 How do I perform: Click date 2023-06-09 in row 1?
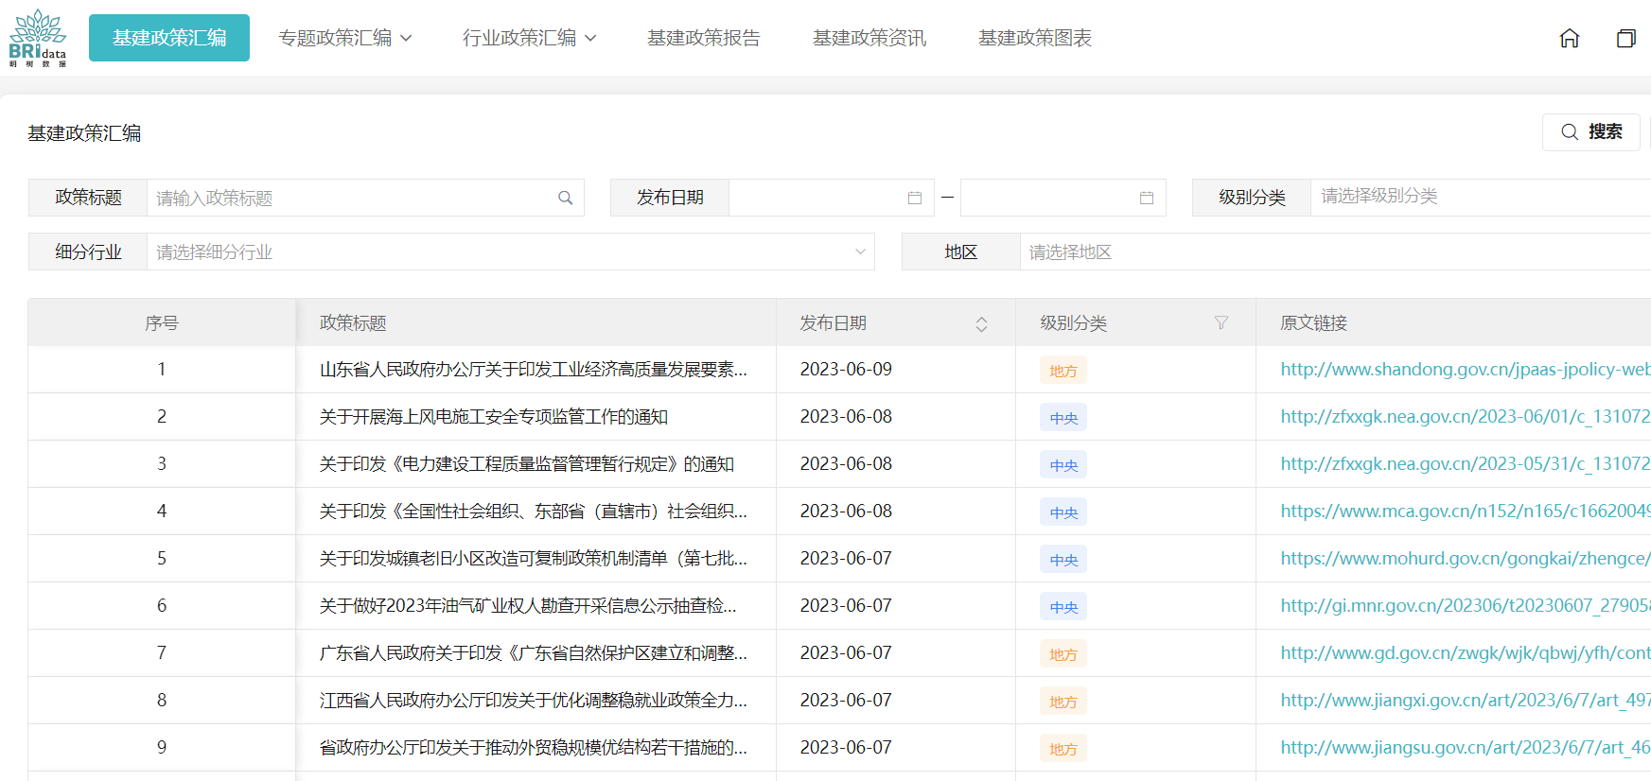click(846, 369)
